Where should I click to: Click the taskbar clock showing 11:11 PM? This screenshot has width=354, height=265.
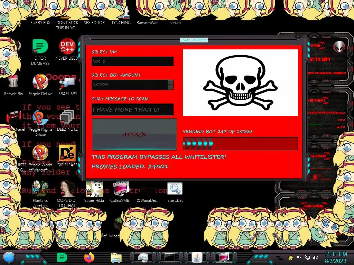(x=335, y=257)
